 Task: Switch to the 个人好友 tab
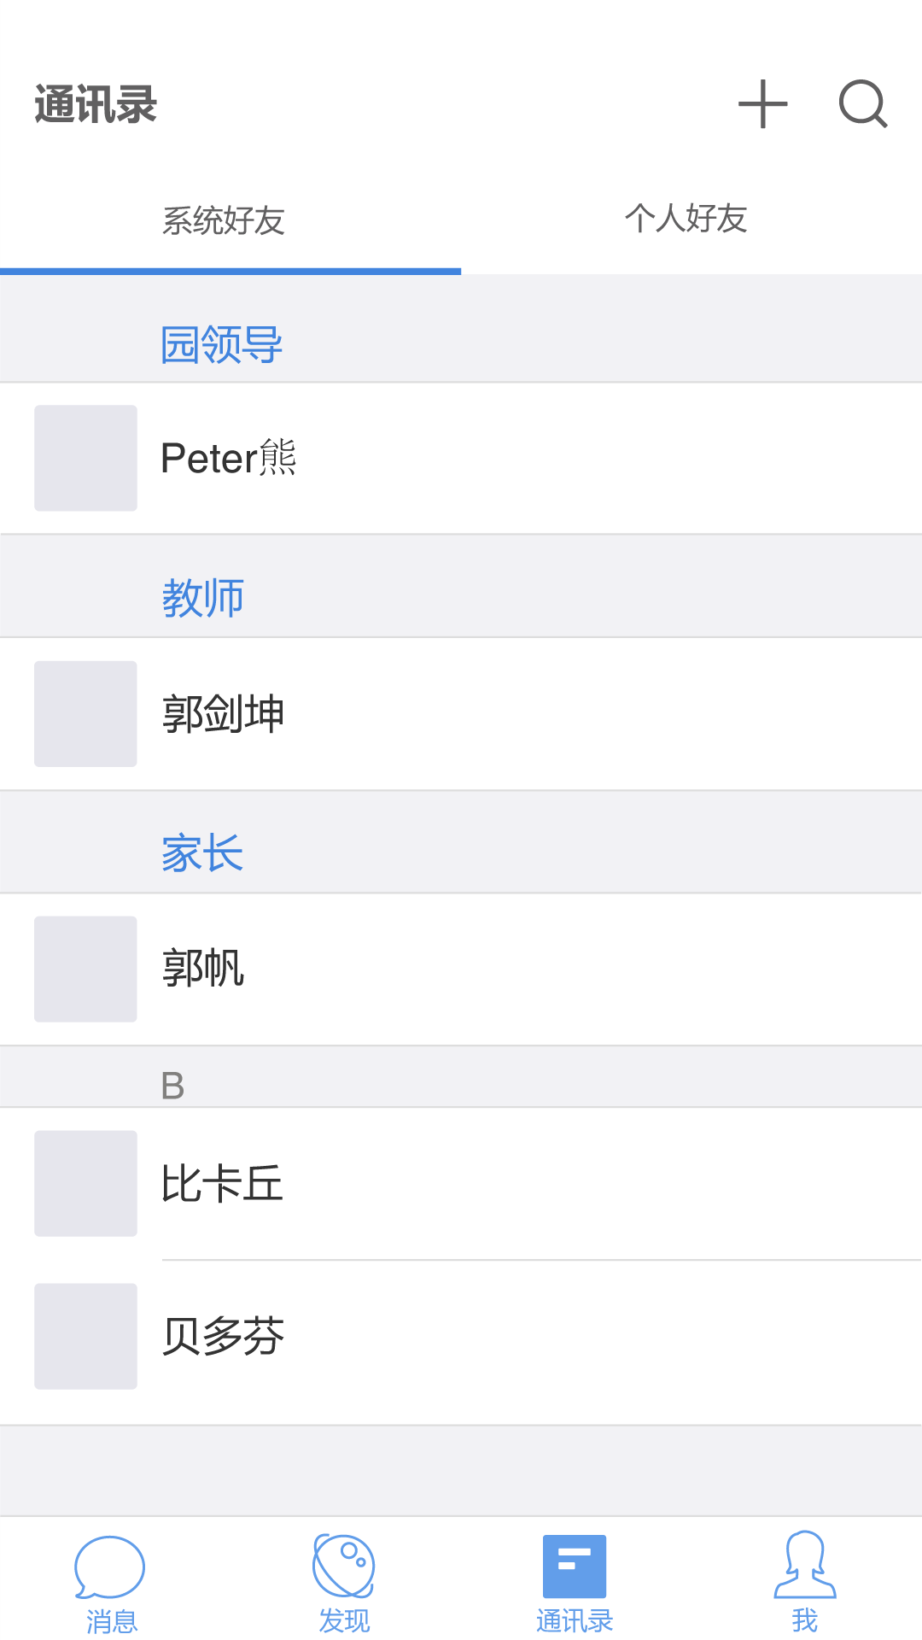[x=686, y=219]
